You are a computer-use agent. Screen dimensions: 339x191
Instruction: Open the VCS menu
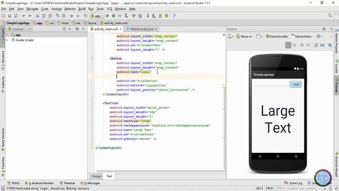pyautogui.click(x=110, y=9)
